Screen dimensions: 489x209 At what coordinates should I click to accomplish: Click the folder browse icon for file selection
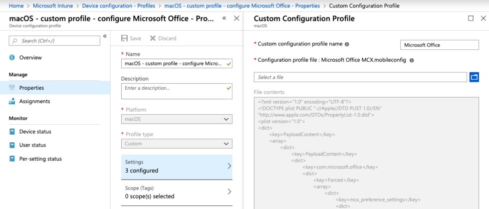click(475, 77)
